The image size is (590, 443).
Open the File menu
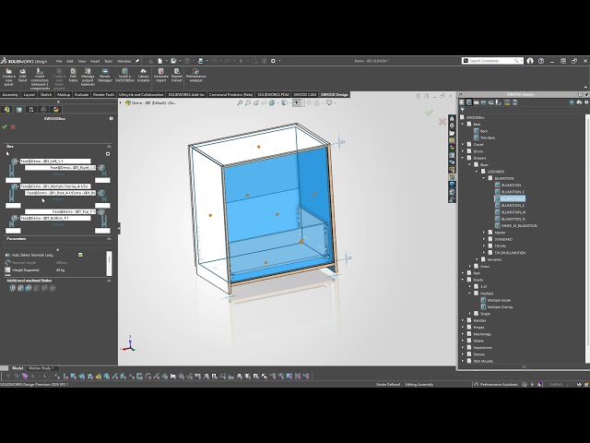[59, 61]
